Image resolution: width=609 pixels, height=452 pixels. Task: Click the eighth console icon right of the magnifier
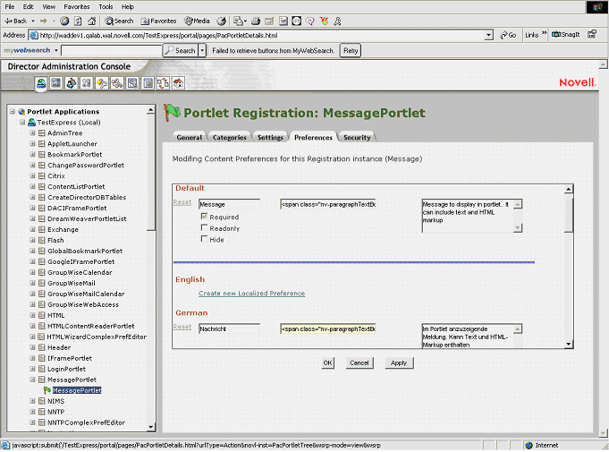tap(148, 82)
